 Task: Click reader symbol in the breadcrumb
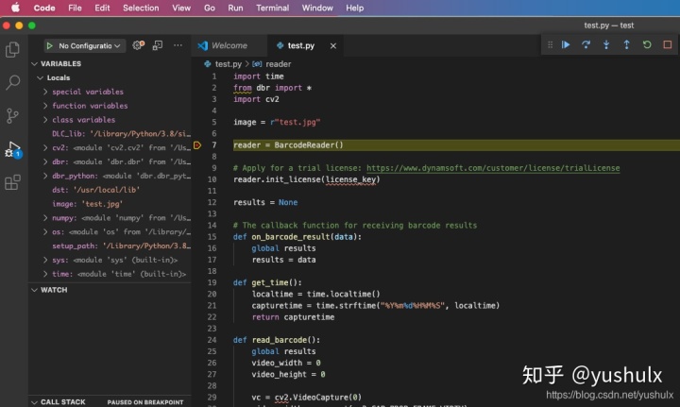tap(278, 64)
